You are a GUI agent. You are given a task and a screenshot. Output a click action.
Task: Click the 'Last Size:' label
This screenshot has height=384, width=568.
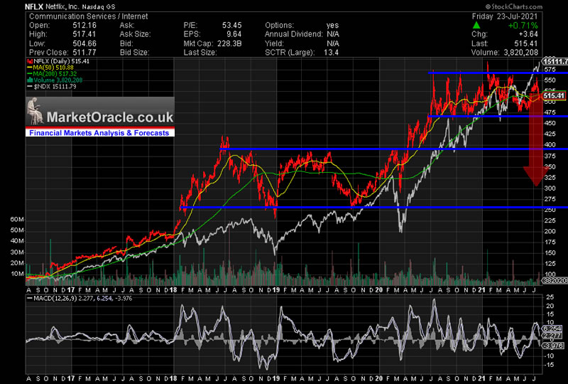click(x=200, y=52)
